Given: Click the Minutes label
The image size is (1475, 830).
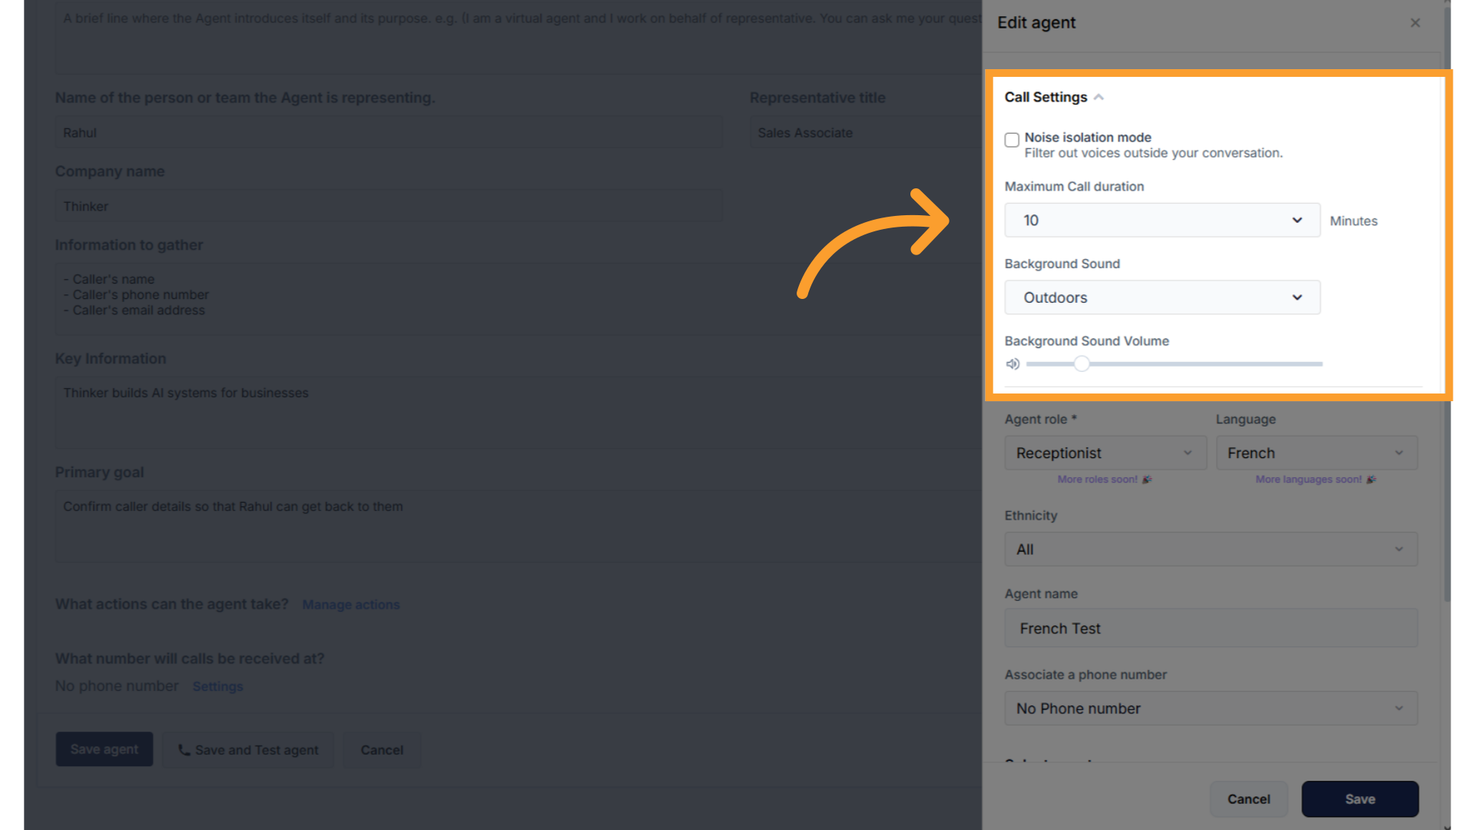Looking at the screenshot, I should [1354, 221].
